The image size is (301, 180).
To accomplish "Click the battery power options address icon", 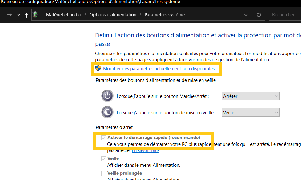I will coord(36,14).
